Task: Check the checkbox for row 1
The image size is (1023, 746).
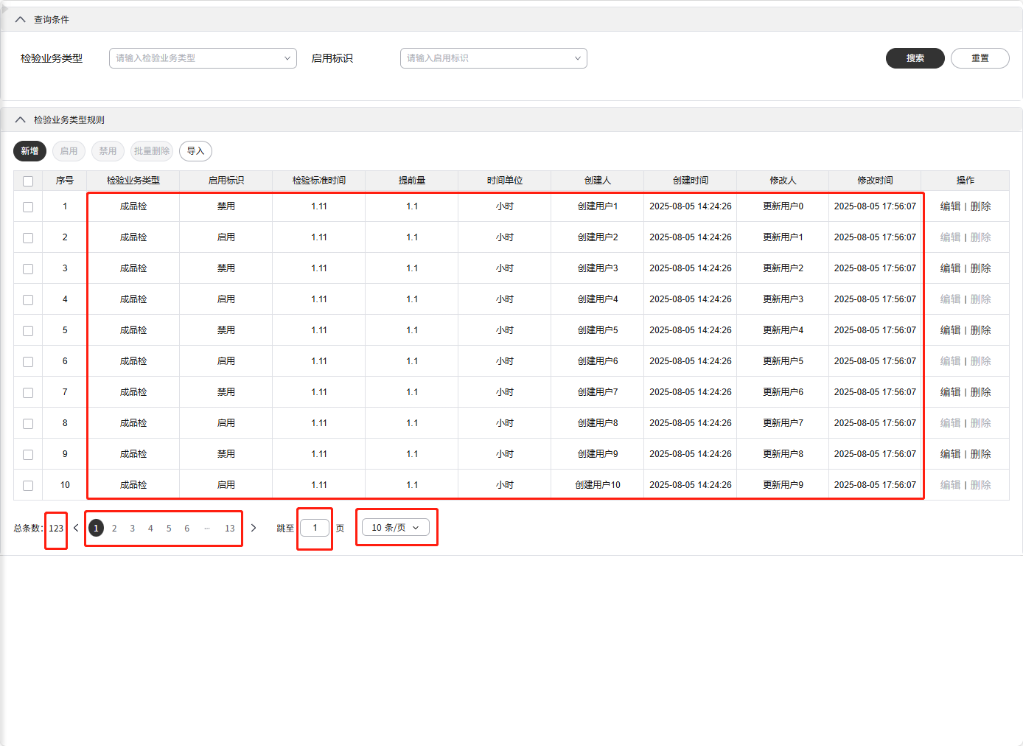Action: [28, 207]
